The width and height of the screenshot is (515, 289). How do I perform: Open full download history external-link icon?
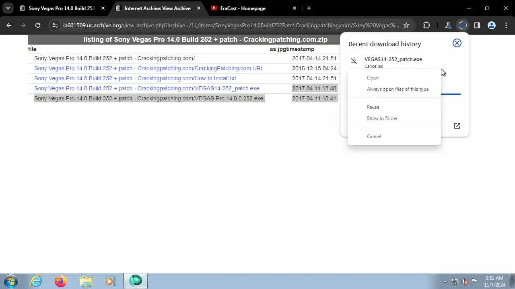pos(457,126)
